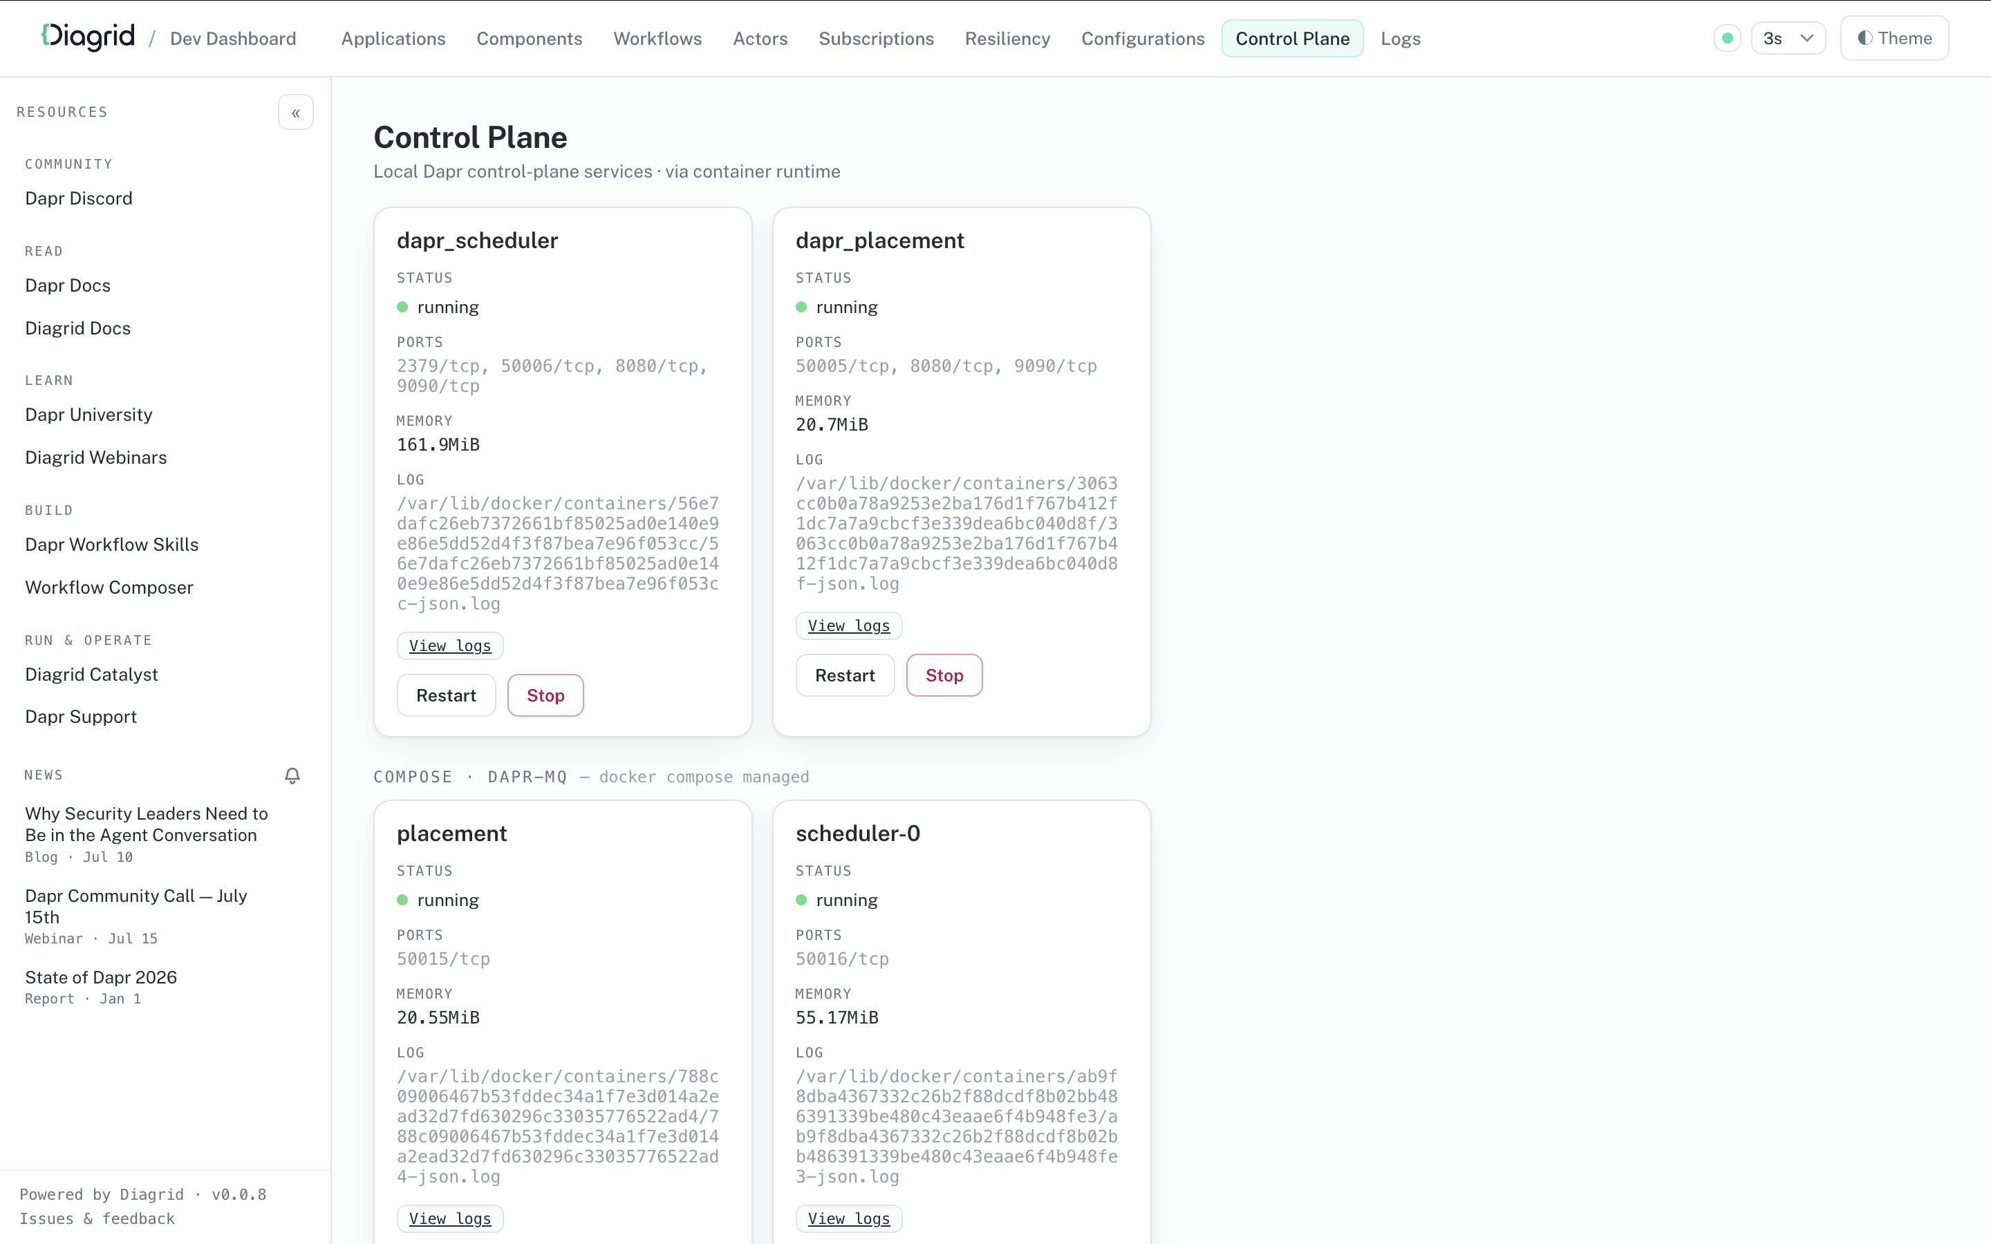The height and width of the screenshot is (1244, 1991).
Task: Click the 20.7MiB memory value
Action: (x=832, y=424)
